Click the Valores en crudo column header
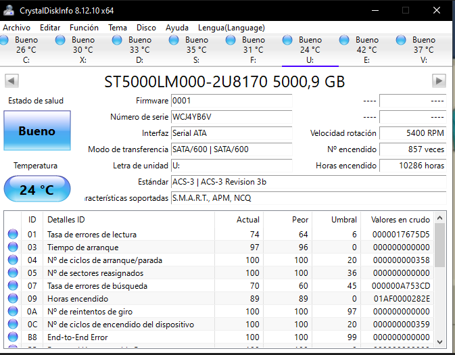 coord(398,220)
